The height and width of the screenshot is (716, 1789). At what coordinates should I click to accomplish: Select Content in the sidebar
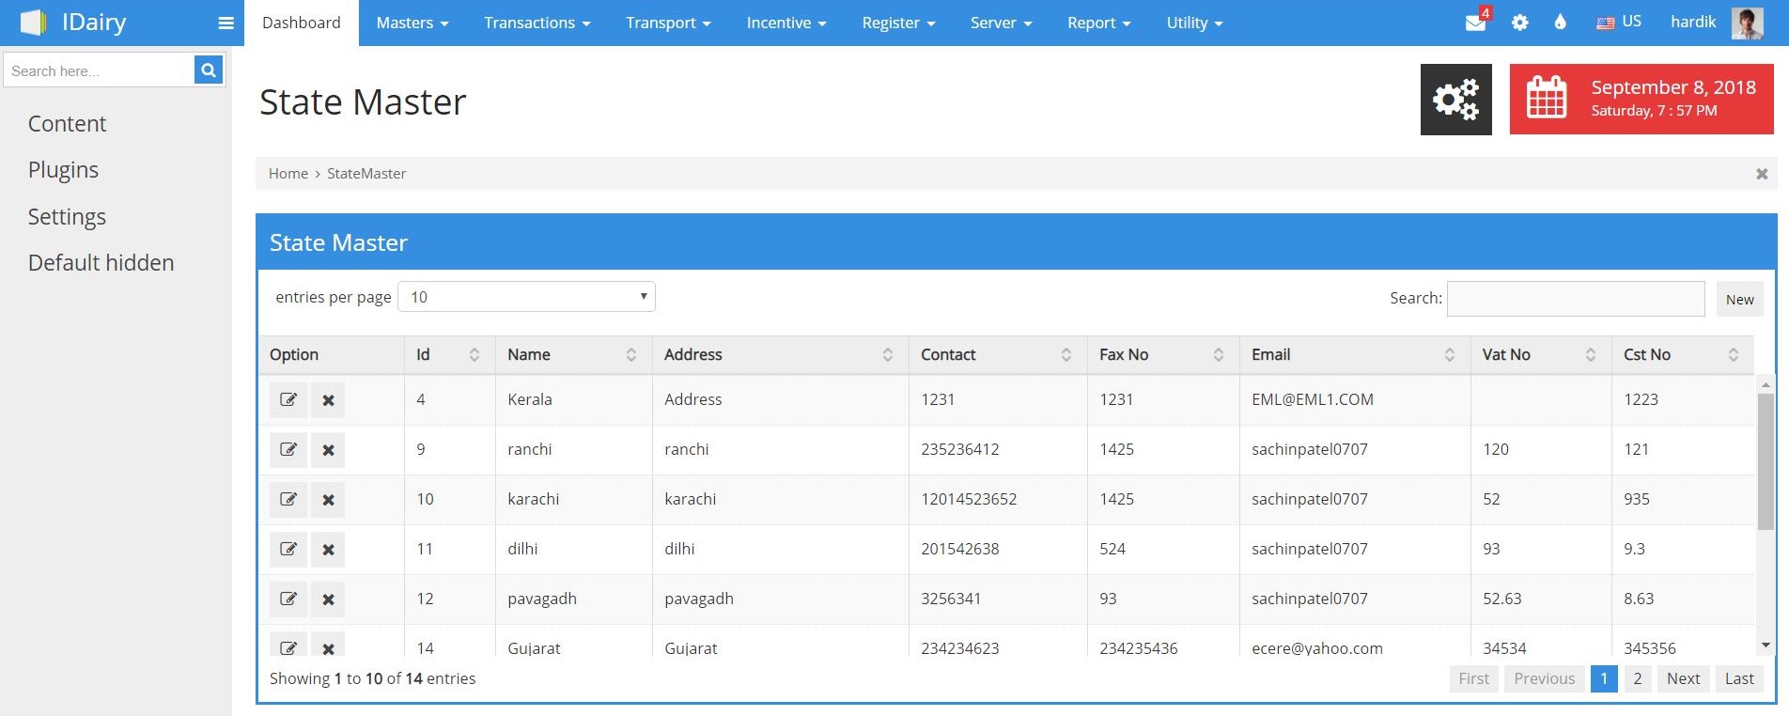(67, 124)
